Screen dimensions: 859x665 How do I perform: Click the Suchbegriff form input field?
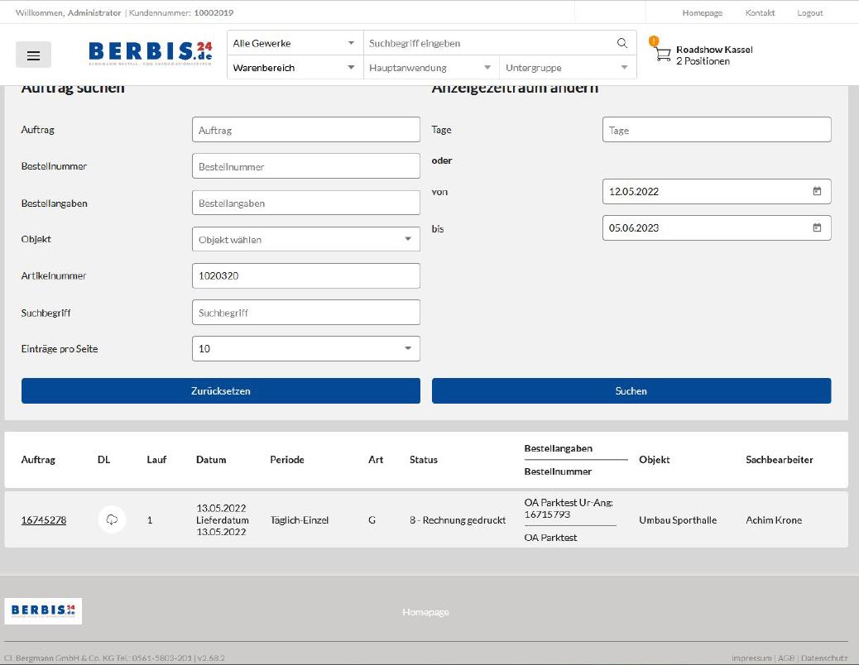point(305,313)
